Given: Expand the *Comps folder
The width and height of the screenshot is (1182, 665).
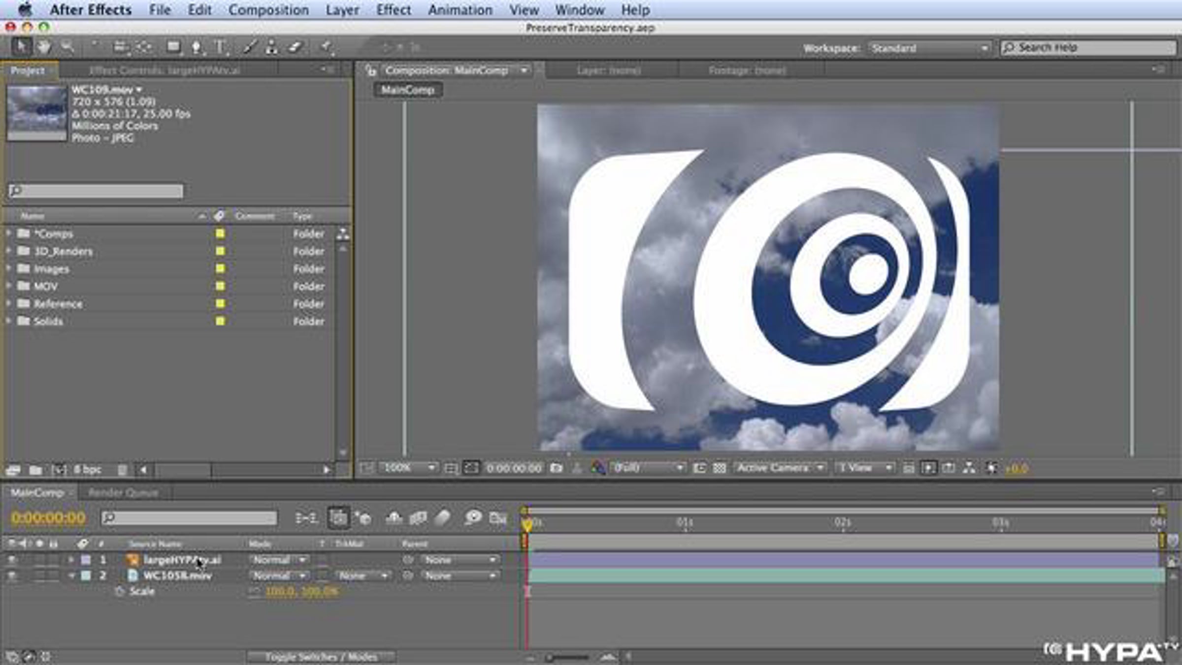Looking at the screenshot, I should coord(8,233).
